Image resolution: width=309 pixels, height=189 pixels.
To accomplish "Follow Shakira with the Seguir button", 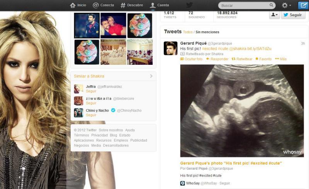I will (x=293, y=15).
